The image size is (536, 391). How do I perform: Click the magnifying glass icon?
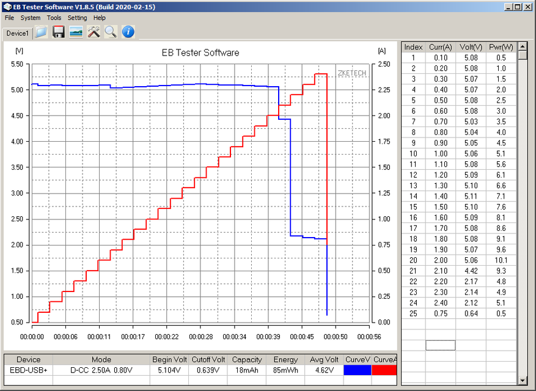[x=110, y=32]
